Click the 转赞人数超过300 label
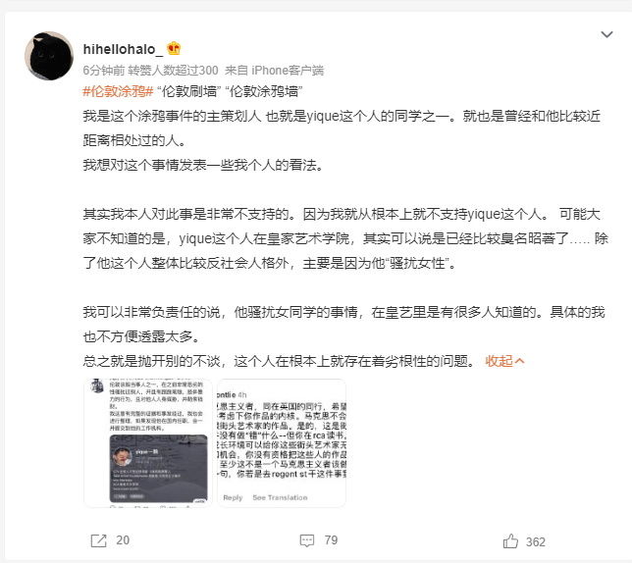 click(173, 70)
